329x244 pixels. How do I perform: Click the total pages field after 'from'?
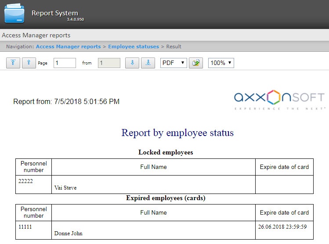109,63
